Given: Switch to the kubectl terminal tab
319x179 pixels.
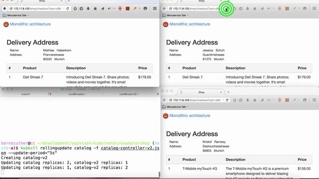Looking at the screenshot, I should click(x=25, y=94).
